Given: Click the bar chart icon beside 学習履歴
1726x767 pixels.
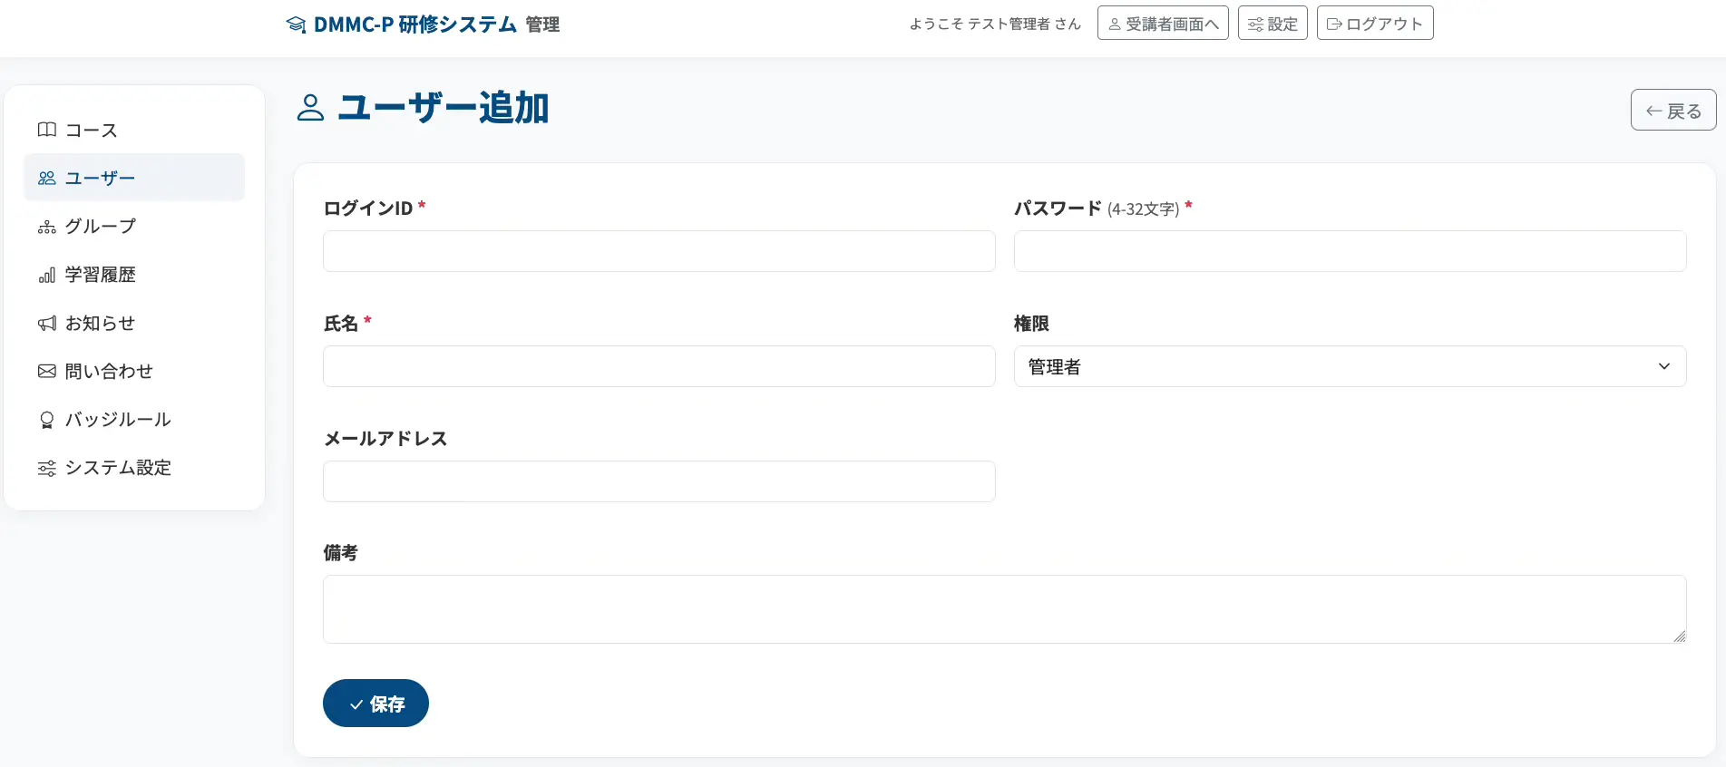Looking at the screenshot, I should coord(46,275).
